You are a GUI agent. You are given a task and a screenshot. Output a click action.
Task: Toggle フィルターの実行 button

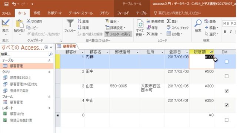pos(118,34)
